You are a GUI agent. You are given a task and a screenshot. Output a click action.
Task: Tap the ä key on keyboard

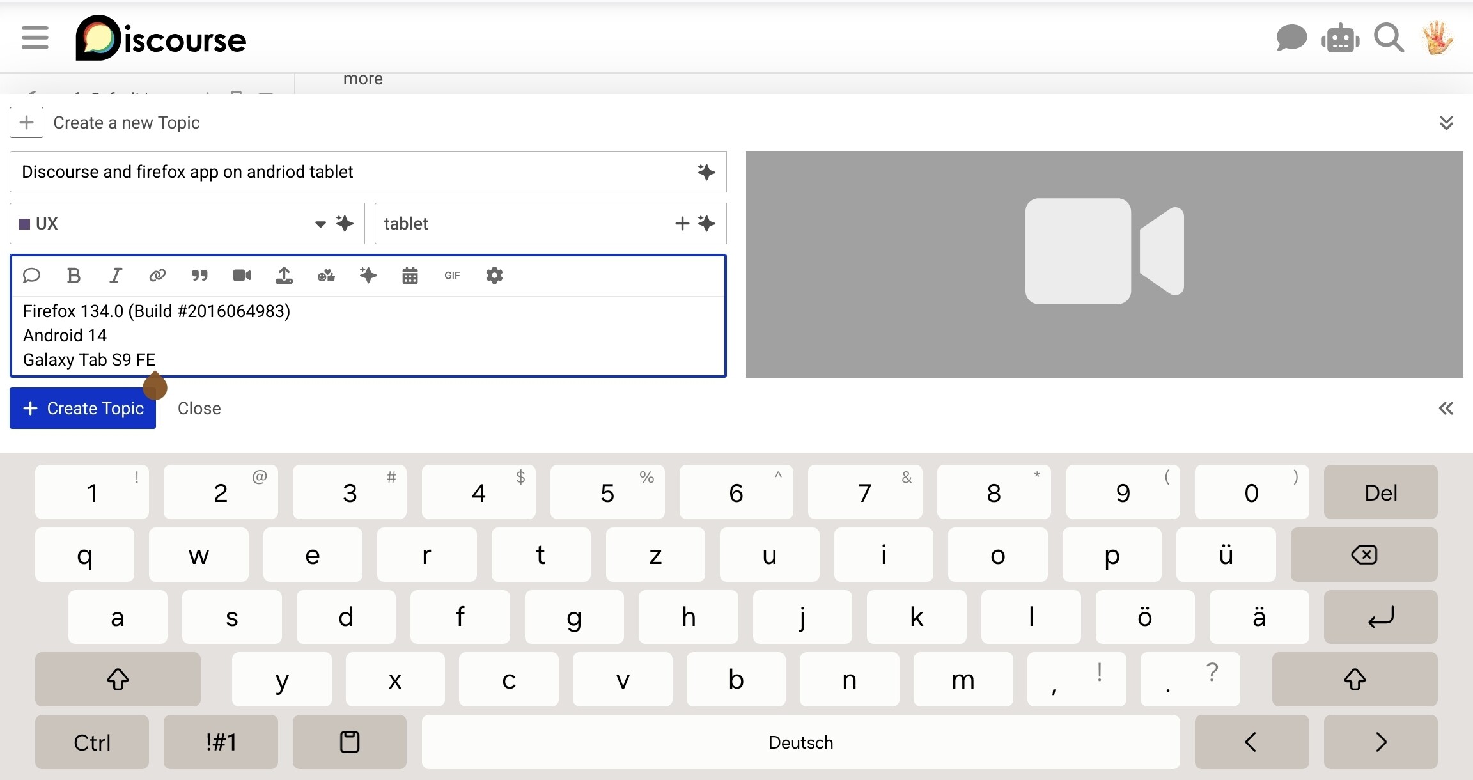pyautogui.click(x=1259, y=617)
